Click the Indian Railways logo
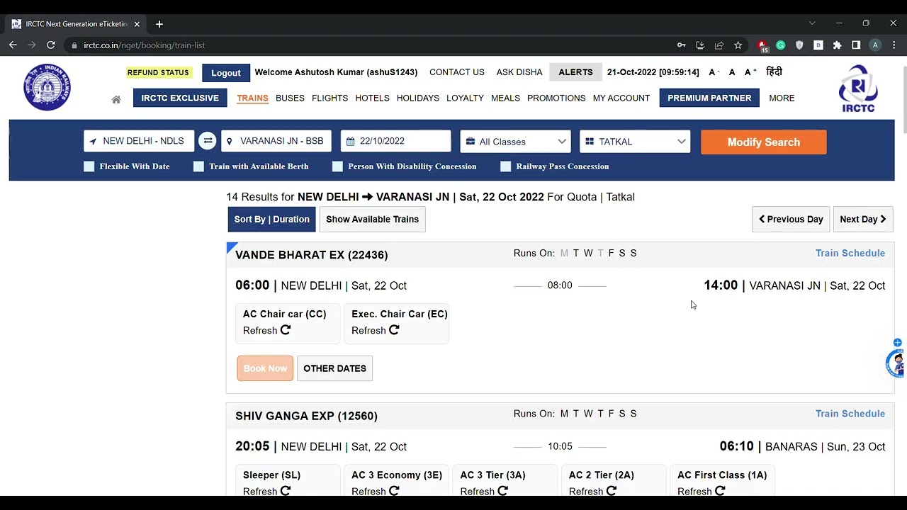Viewport: 907px width, 510px height. point(47,87)
